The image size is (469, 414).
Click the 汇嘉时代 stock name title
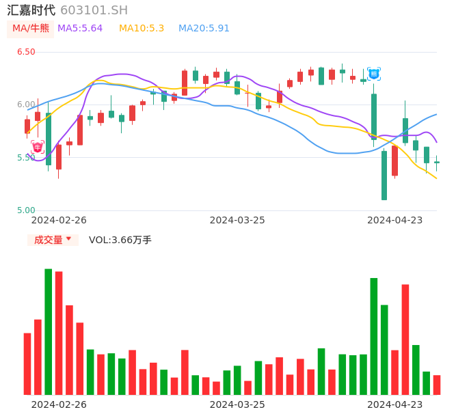click(31, 10)
